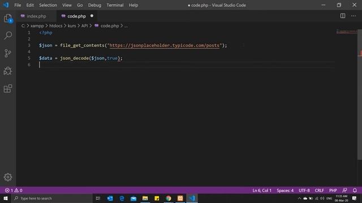The height and width of the screenshot is (203, 362).
Task: Click the feedback icon in the status bar
Action: 344,191
